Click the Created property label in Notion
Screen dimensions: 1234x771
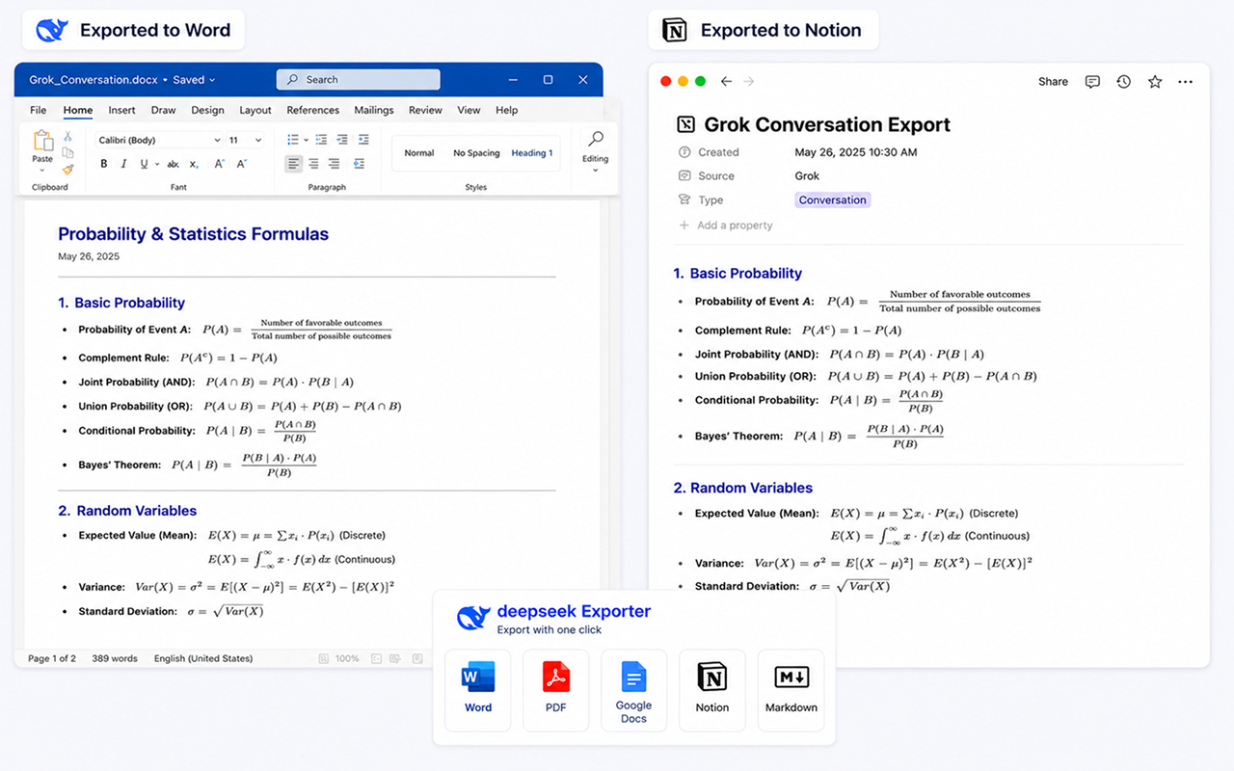(x=718, y=152)
